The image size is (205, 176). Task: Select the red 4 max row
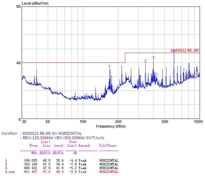tap(62, 172)
